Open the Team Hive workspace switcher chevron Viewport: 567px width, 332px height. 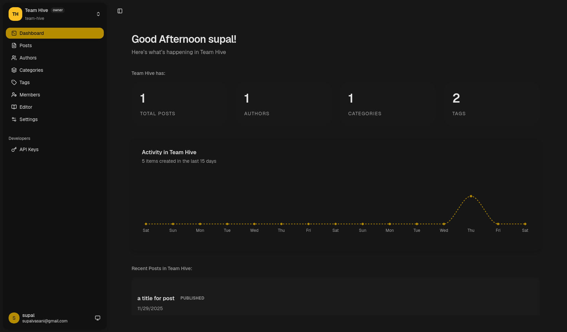[x=98, y=14]
